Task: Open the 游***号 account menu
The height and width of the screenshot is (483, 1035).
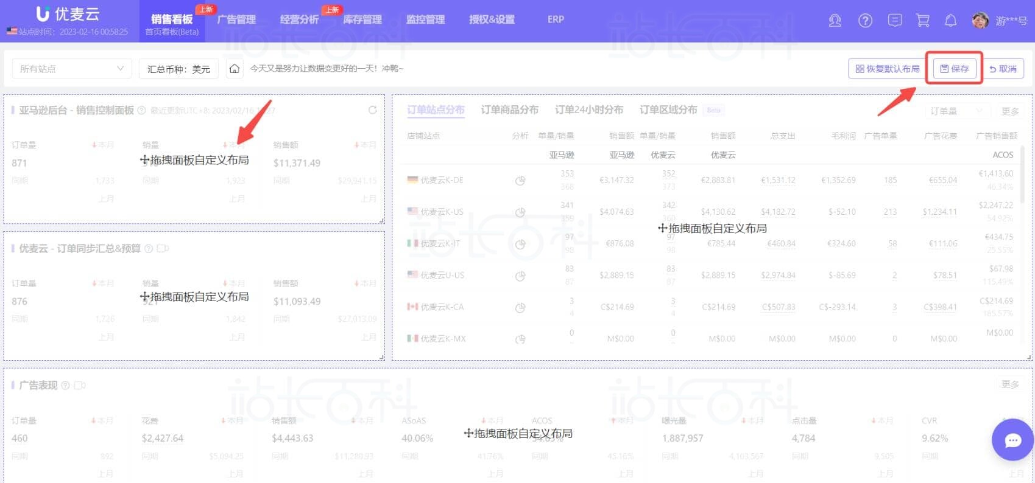Action: tap(1011, 21)
